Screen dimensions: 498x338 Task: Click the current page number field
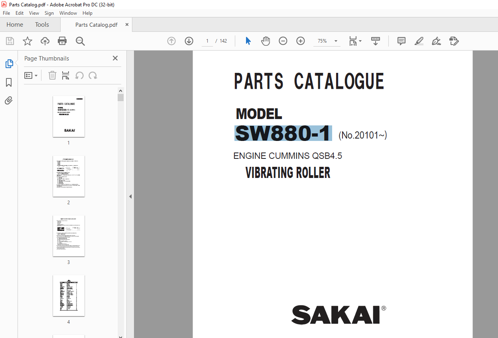pyautogui.click(x=207, y=41)
